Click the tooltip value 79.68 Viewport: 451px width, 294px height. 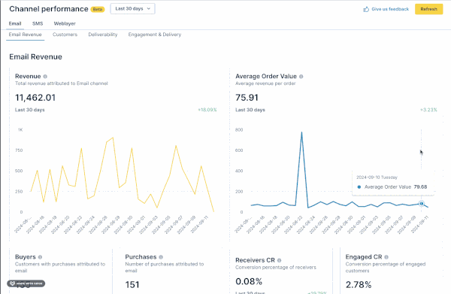pyautogui.click(x=420, y=187)
